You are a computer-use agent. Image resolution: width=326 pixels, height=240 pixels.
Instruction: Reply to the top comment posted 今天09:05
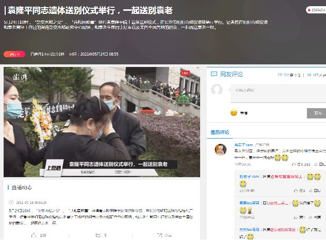[x=320, y=164]
